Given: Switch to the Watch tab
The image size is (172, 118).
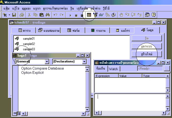Looking at the screenshot, I should coord(113,69).
